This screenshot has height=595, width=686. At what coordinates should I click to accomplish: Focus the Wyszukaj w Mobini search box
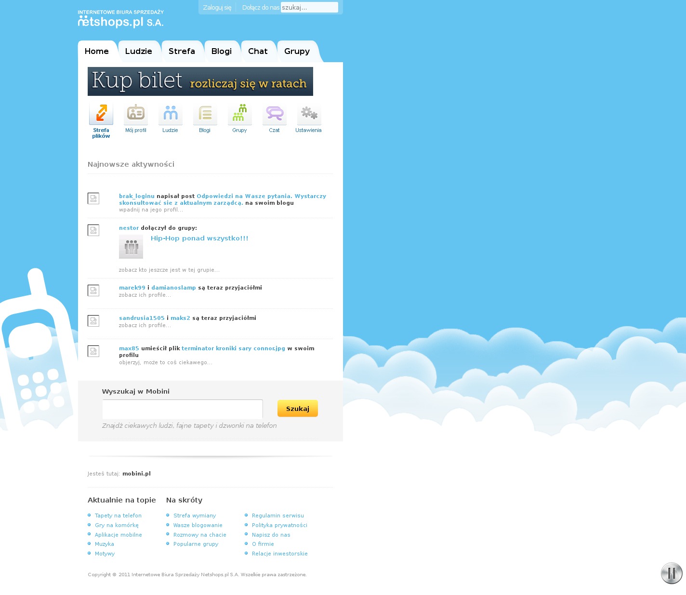point(183,409)
